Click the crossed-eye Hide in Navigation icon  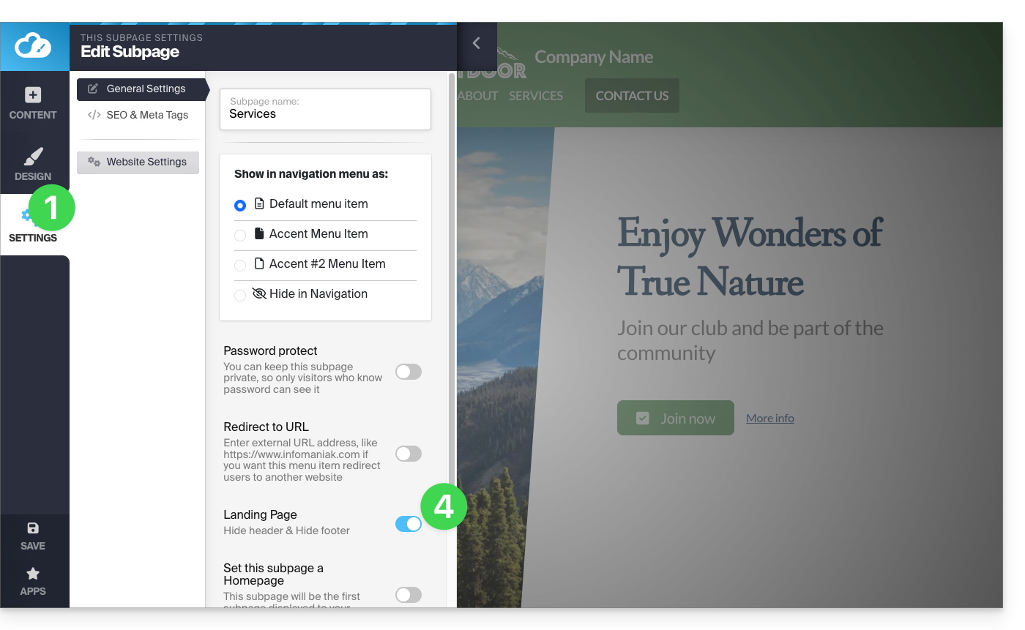point(259,293)
